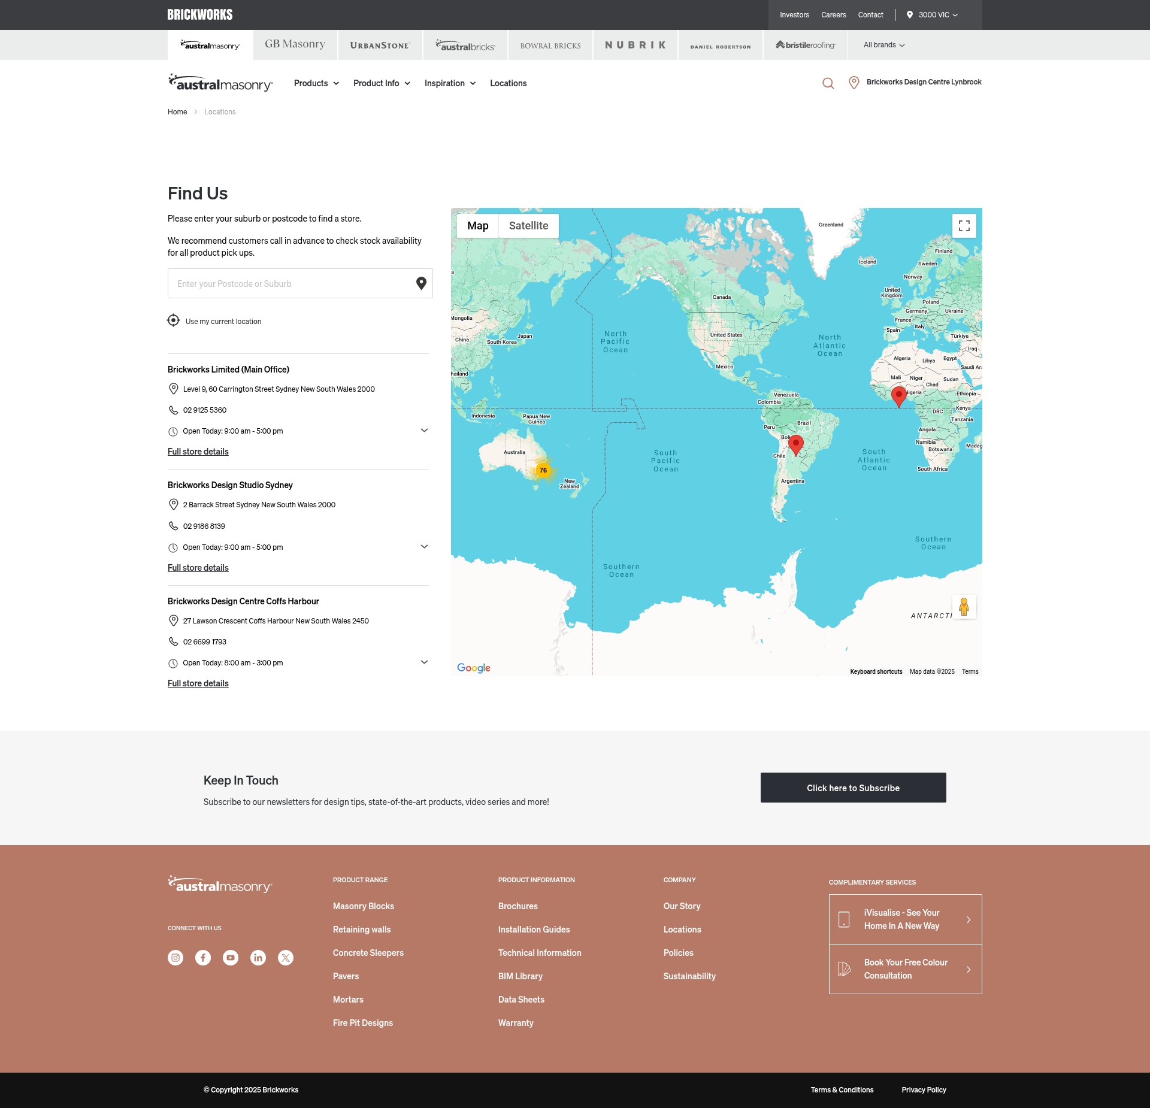This screenshot has height=1108, width=1150.
Task: Select the Map view button
Action: click(477, 226)
